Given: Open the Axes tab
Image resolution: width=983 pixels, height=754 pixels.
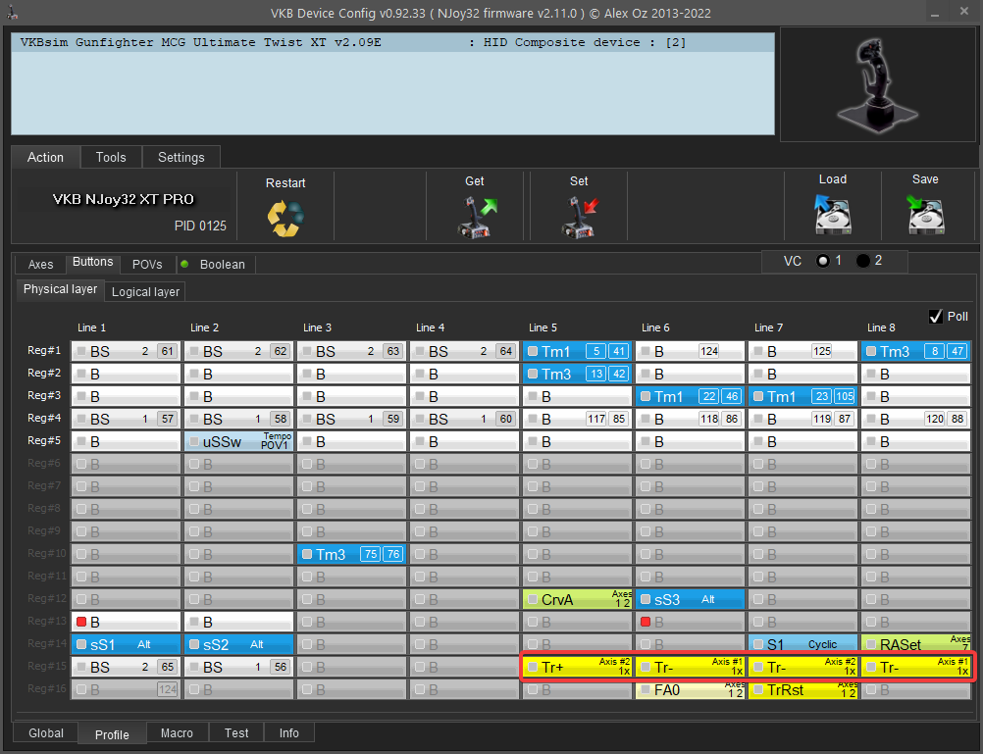Looking at the screenshot, I should point(41,265).
